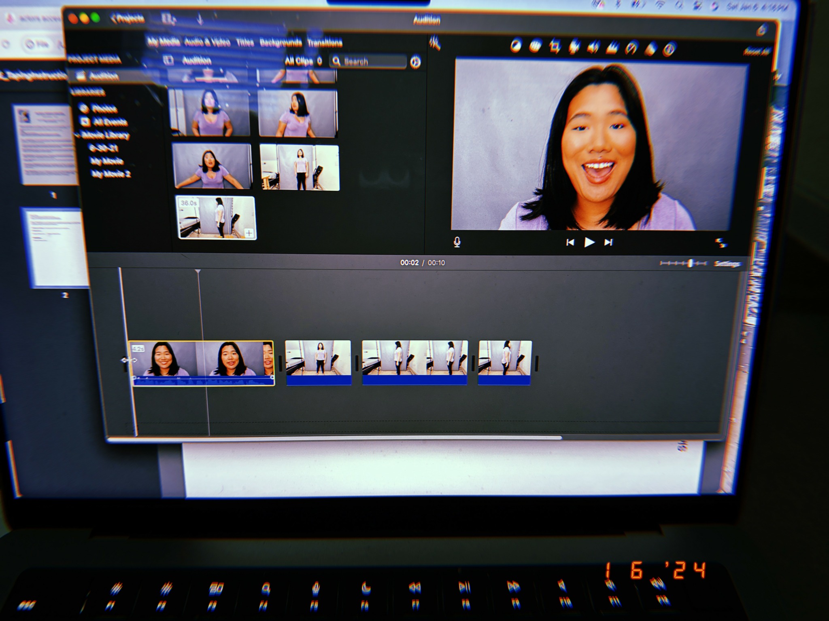Viewport: 829px width, 621px height.
Task: Click the Projects back button
Action: [128, 19]
